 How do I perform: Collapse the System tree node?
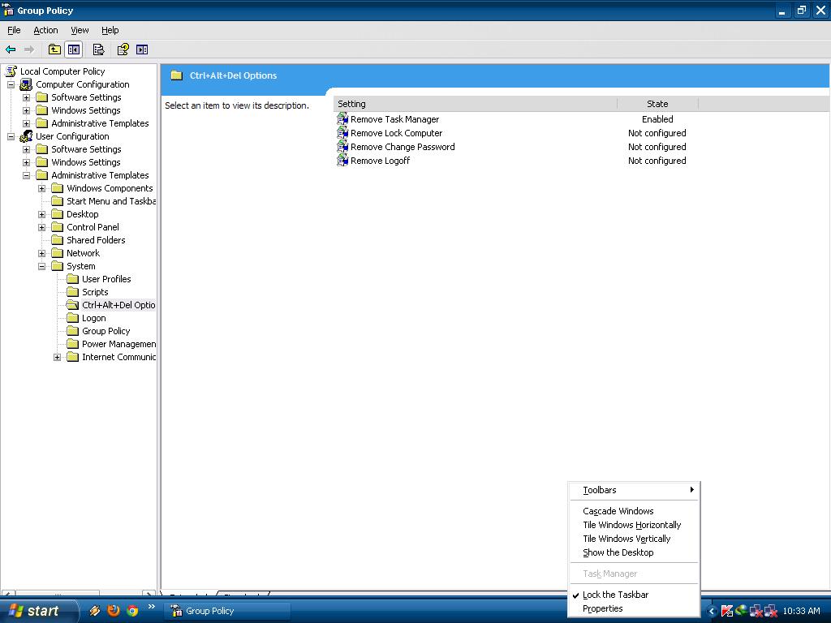pos(42,266)
